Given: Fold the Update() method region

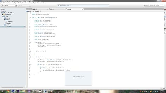Looking at the screenshot, I should [x=31, y=51].
